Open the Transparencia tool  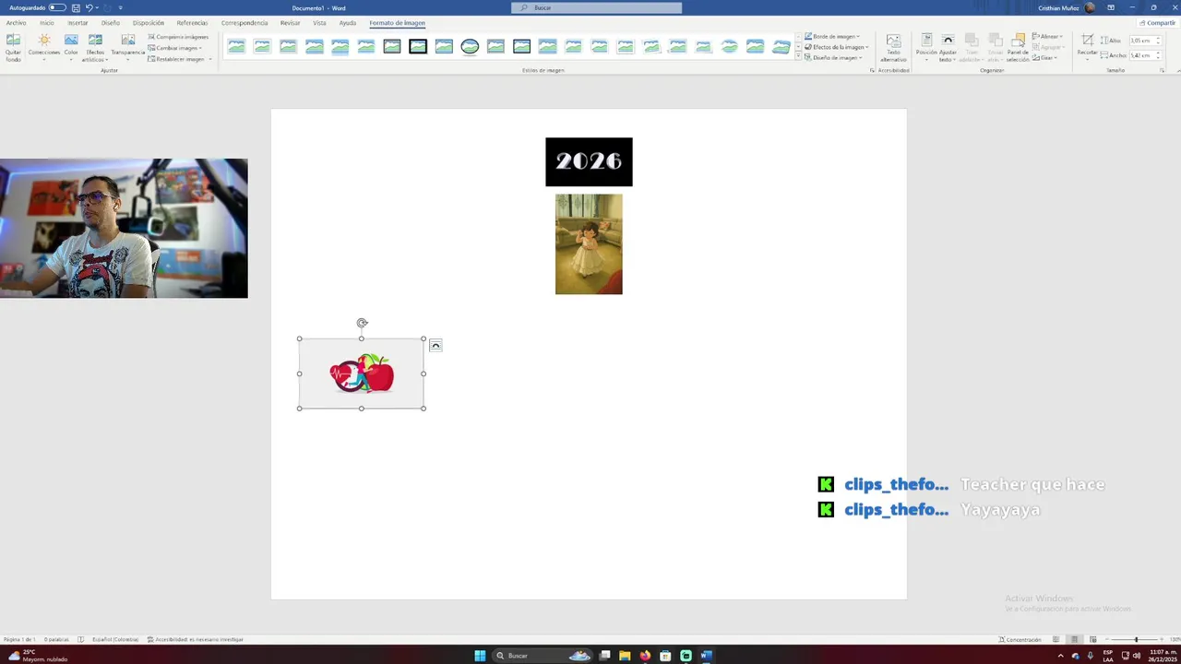coord(128,47)
